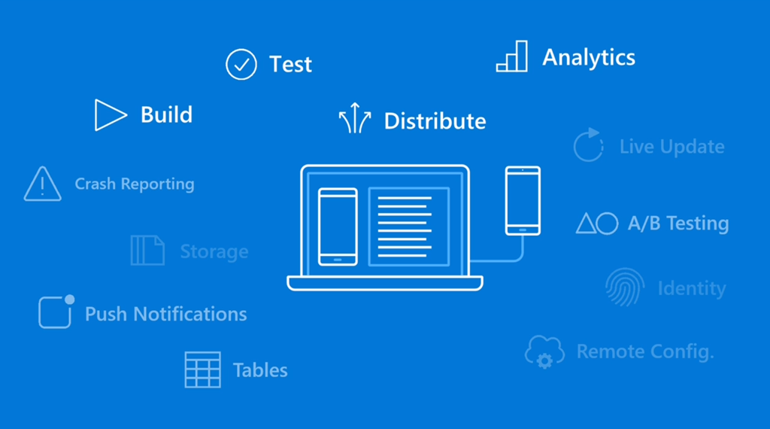Viewport: 770px width, 429px height.
Task: Click the "Tables" label
Action: point(260,370)
